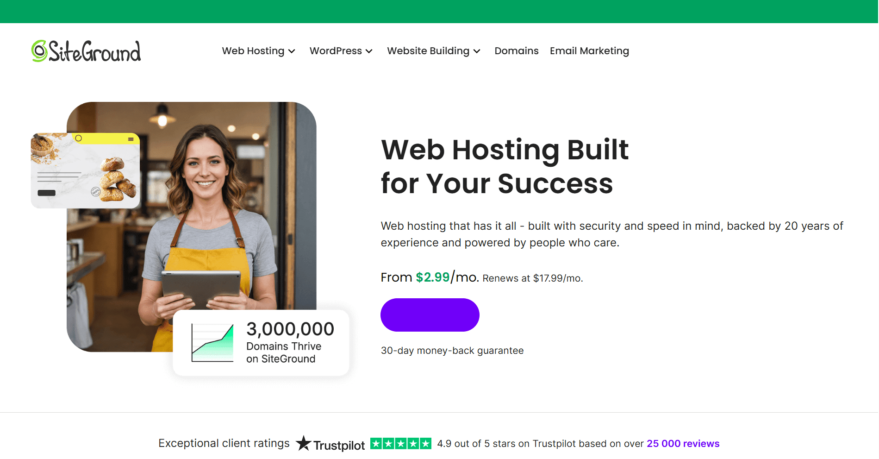Click the green five-star rating icons
Image resolution: width=879 pixels, height=459 pixels.
point(401,444)
